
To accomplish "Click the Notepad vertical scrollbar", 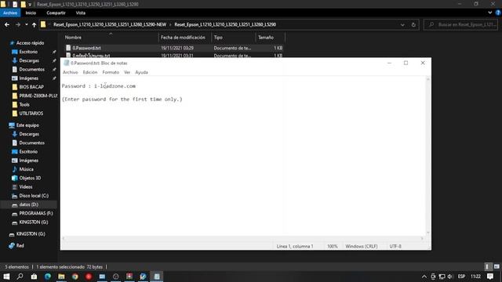I will [x=428, y=156].
